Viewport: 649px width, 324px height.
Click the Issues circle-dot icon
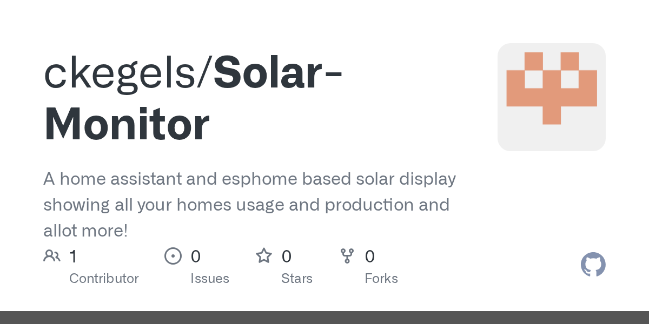173,256
